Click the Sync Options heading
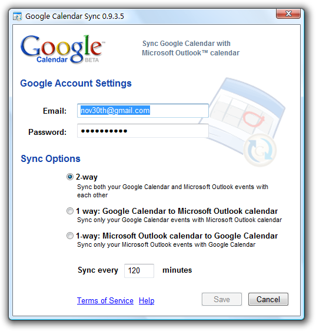The height and width of the screenshot is (331, 316). tap(51, 158)
